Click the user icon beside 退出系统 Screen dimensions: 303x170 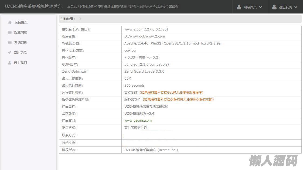coord(274,7)
